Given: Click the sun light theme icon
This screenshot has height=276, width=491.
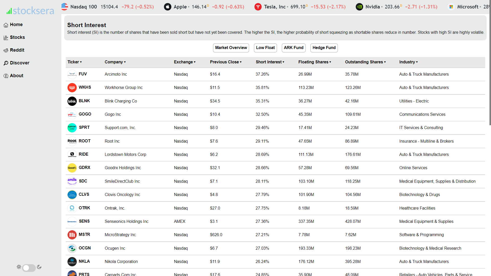Looking at the screenshot, I should 19,267.
